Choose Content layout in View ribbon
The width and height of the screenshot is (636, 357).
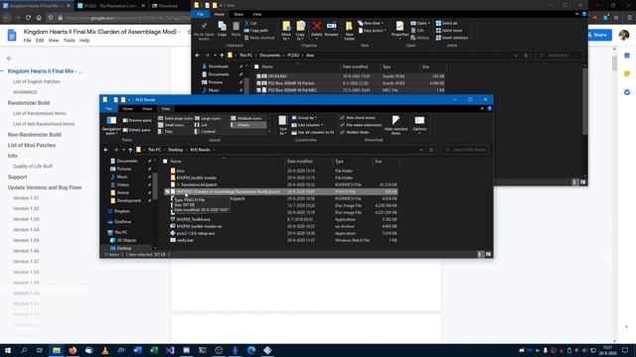click(206, 132)
